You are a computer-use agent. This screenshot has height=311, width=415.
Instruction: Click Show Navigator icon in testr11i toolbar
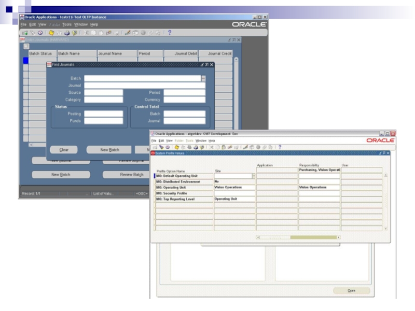tap(40, 33)
